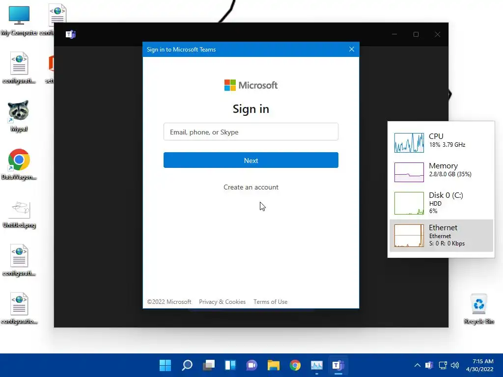The image size is (503, 377).
Task: Select the configurati... file below Untitled.png
Action: tap(19, 260)
